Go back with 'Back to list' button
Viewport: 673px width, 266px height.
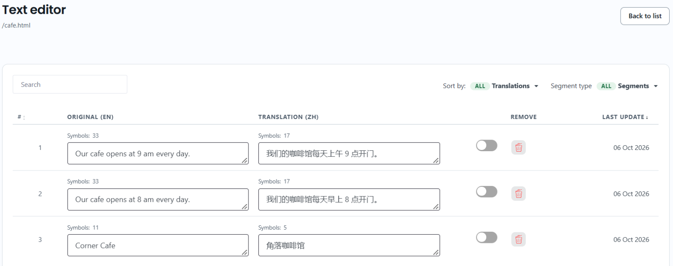point(645,16)
